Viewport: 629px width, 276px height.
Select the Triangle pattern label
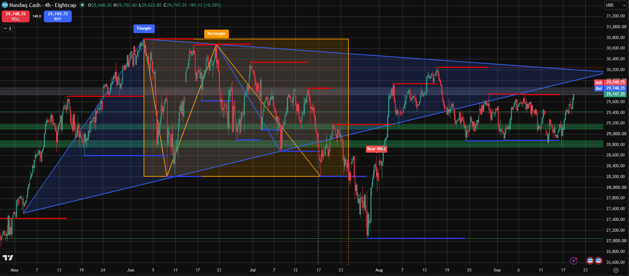tap(144, 28)
